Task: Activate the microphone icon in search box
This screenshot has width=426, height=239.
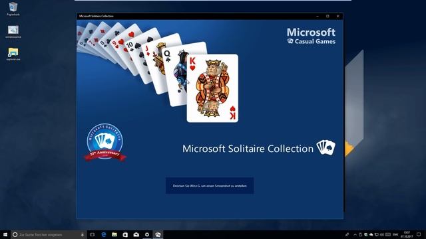Action: click(x=83, y=234)
